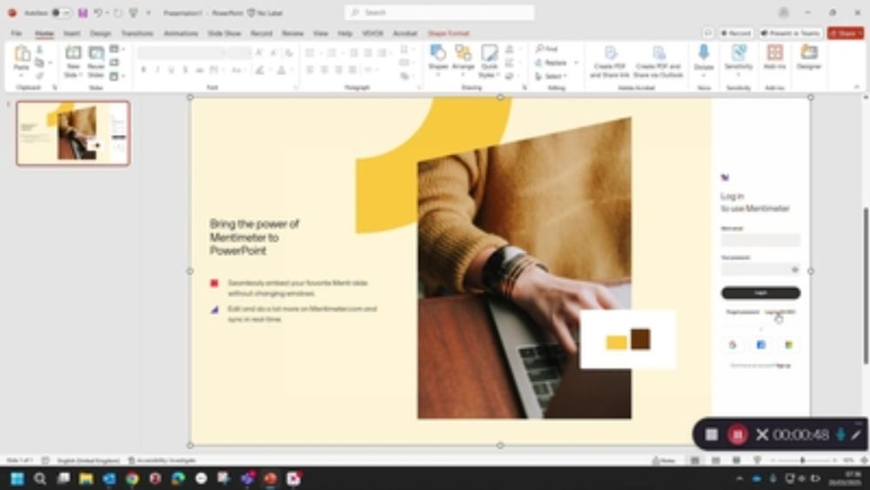The image size is (870, 490).
Task: Open the Reuse Slides pane
Action: coord(96,61)
